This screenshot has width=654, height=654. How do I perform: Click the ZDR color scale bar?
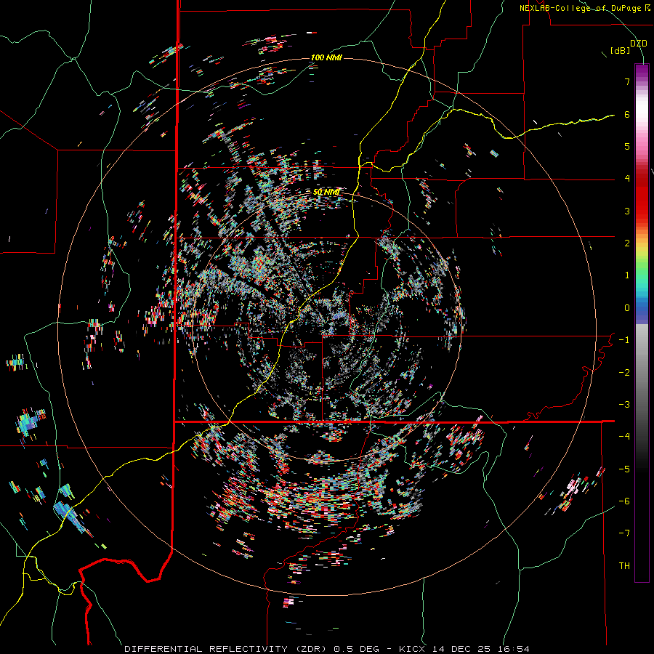click(x=642, y=323)
